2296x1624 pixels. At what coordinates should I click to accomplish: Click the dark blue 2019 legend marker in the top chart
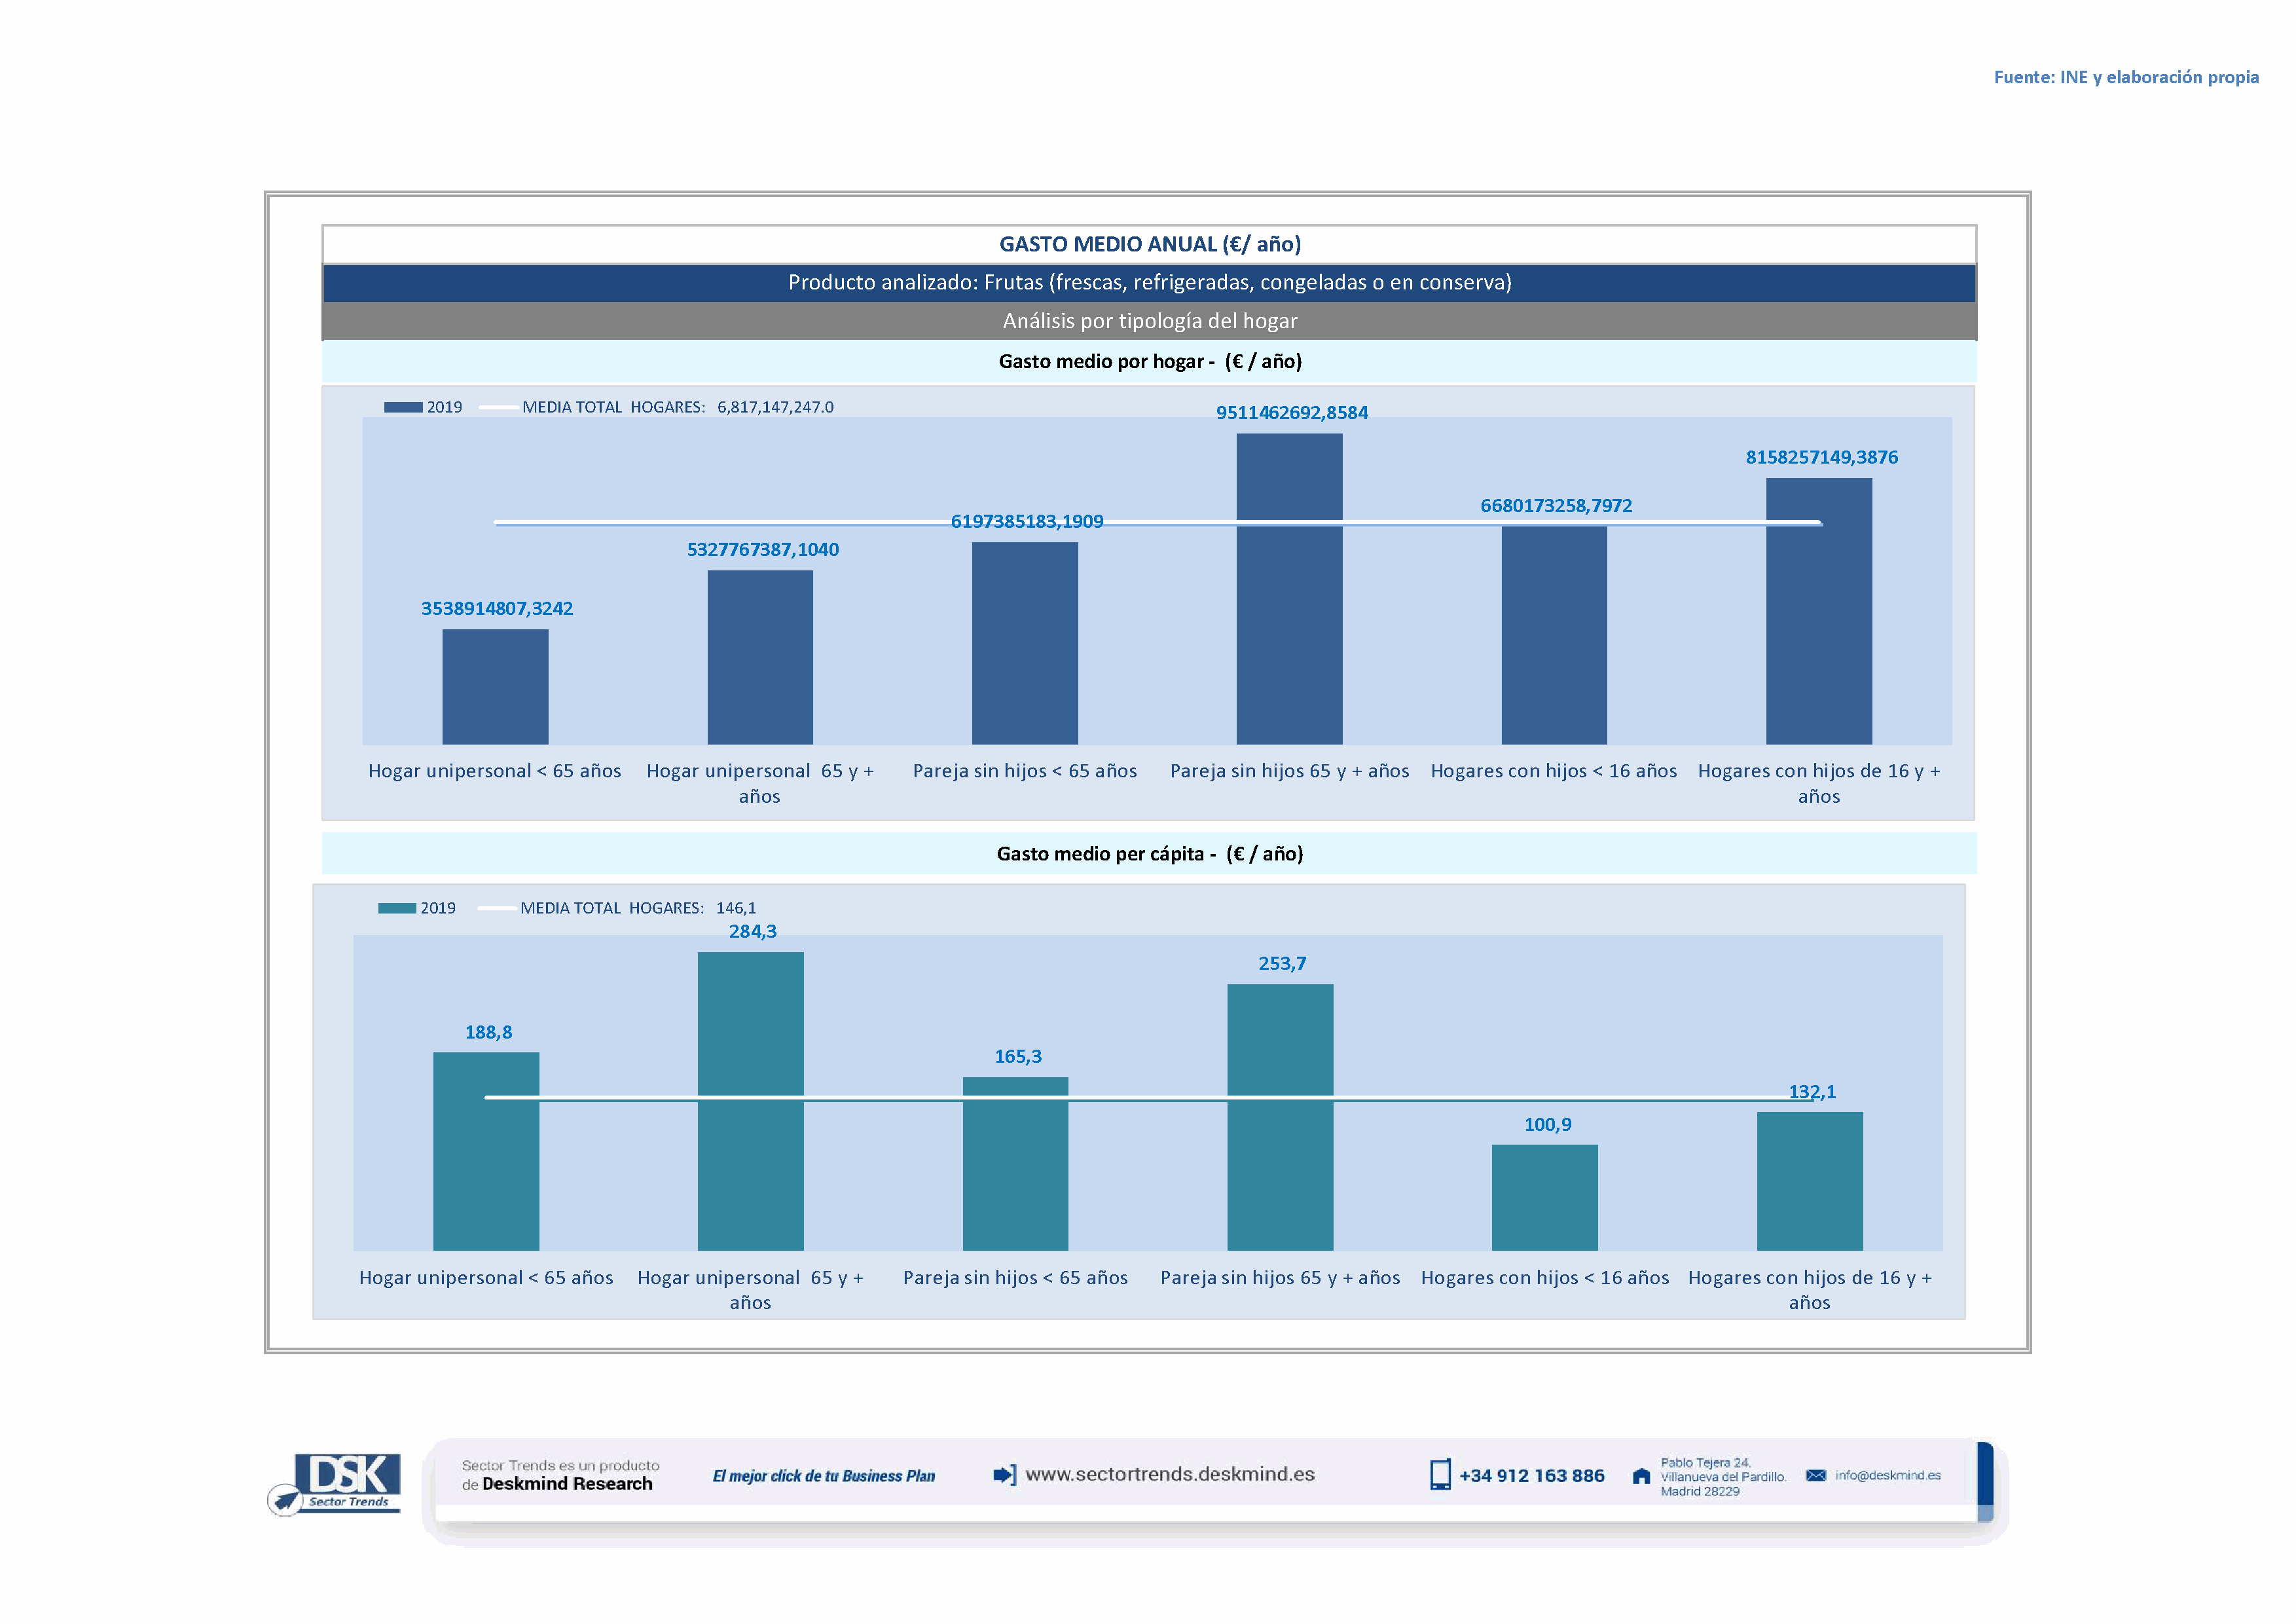403,407
